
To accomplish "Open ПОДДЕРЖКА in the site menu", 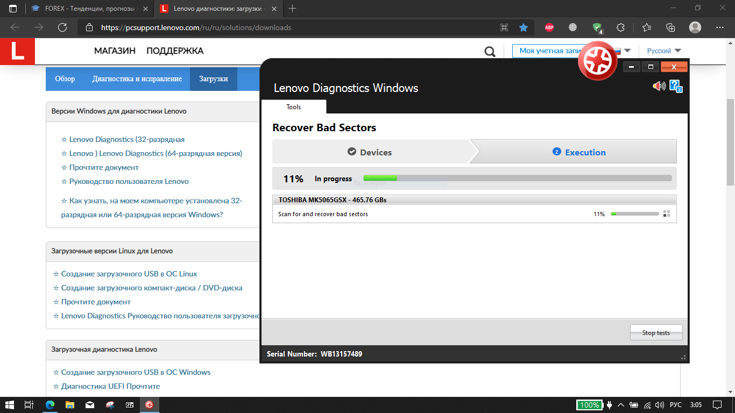I will click(175, 51).
